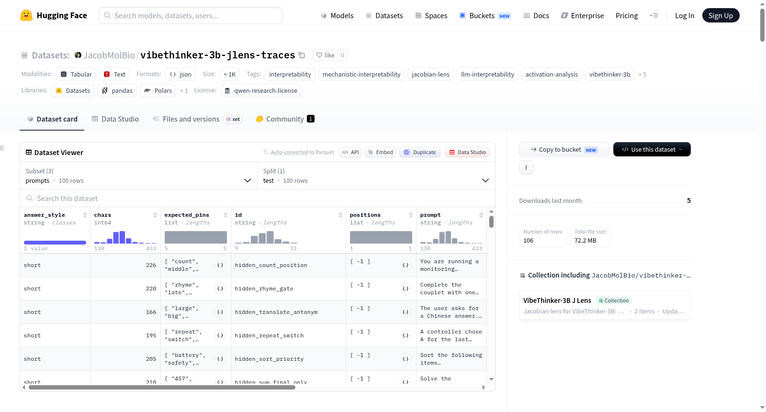Expand JSON for hidden_sort_priority expected_pins
The image size is (766, 412).
(220, 359)
